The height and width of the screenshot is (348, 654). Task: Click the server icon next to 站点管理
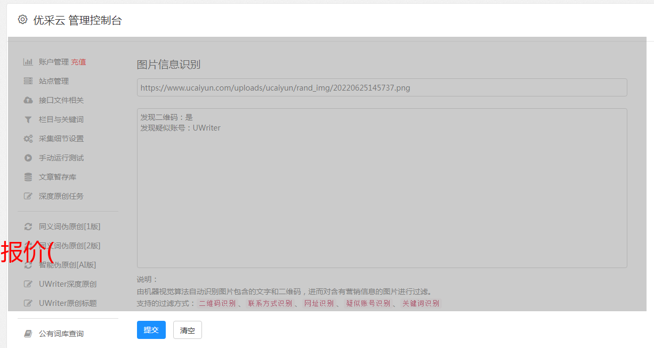[x=28, y=81]
